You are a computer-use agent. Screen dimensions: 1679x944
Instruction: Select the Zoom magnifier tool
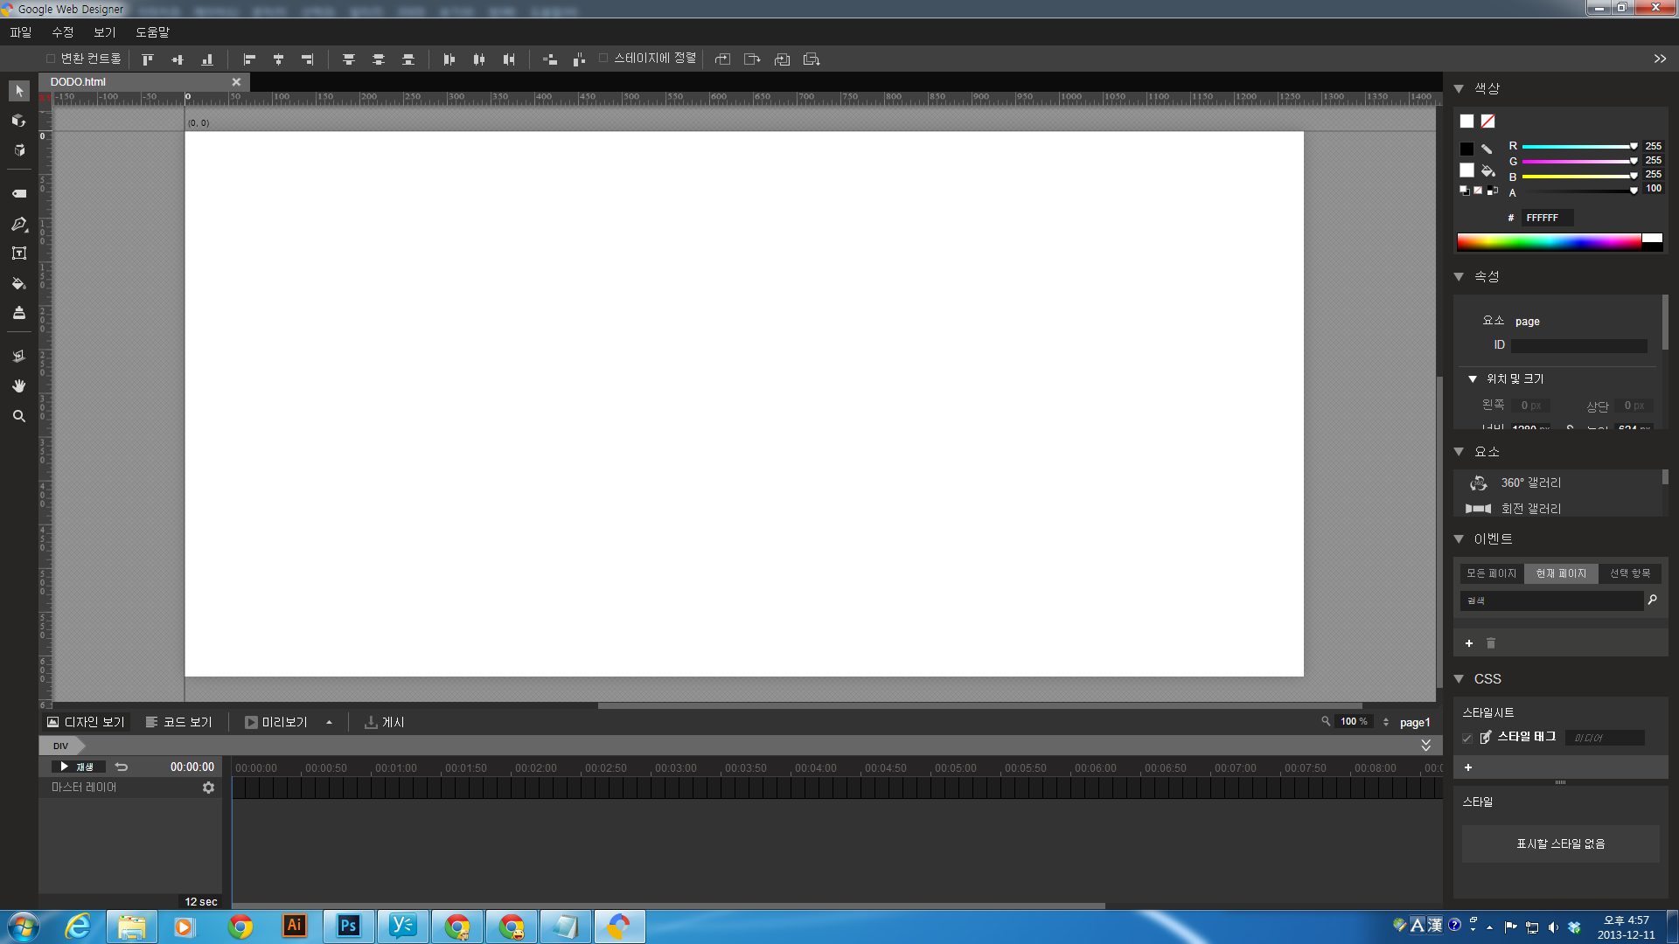[x=18, y=416]
